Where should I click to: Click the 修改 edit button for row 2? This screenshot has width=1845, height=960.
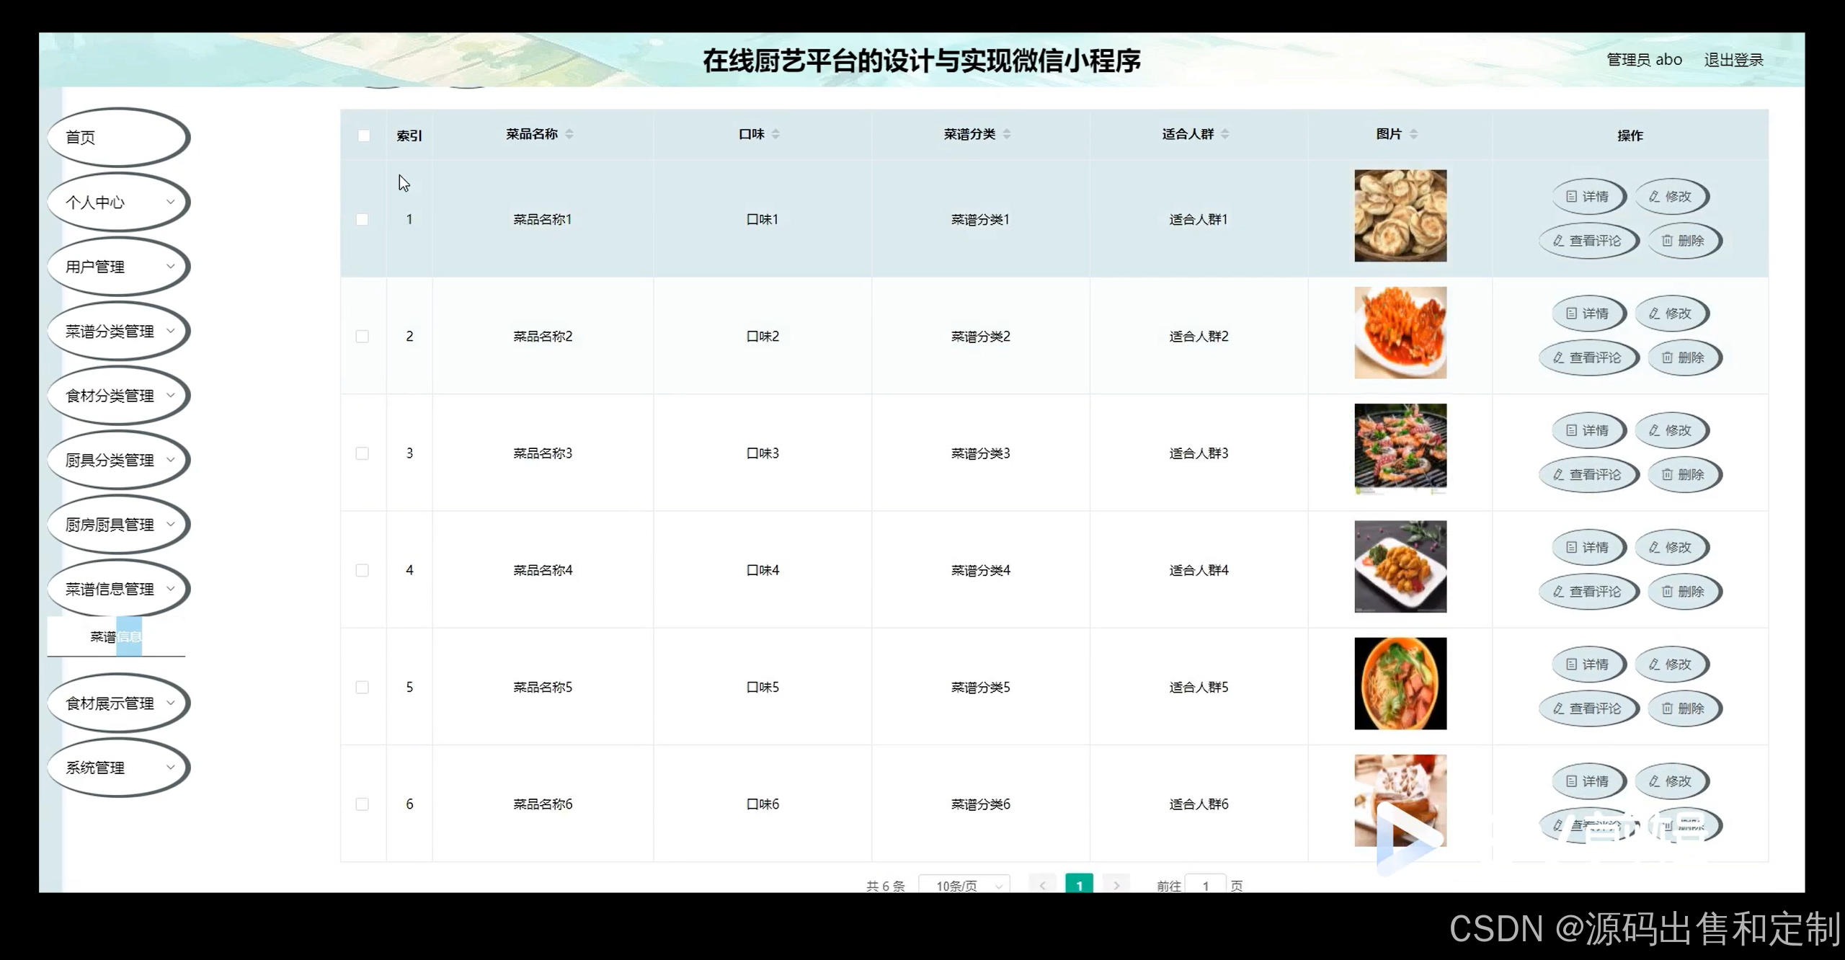tap(1671, 314)
